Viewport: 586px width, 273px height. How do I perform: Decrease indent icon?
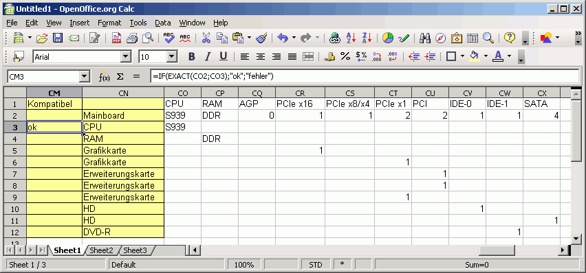click(x=414, y=57)
